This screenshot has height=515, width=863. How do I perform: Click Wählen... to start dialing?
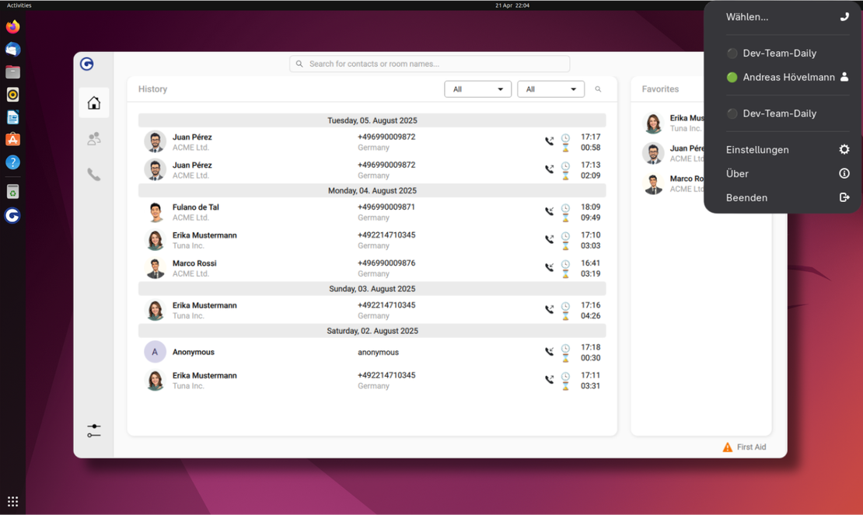coord(746,16)
